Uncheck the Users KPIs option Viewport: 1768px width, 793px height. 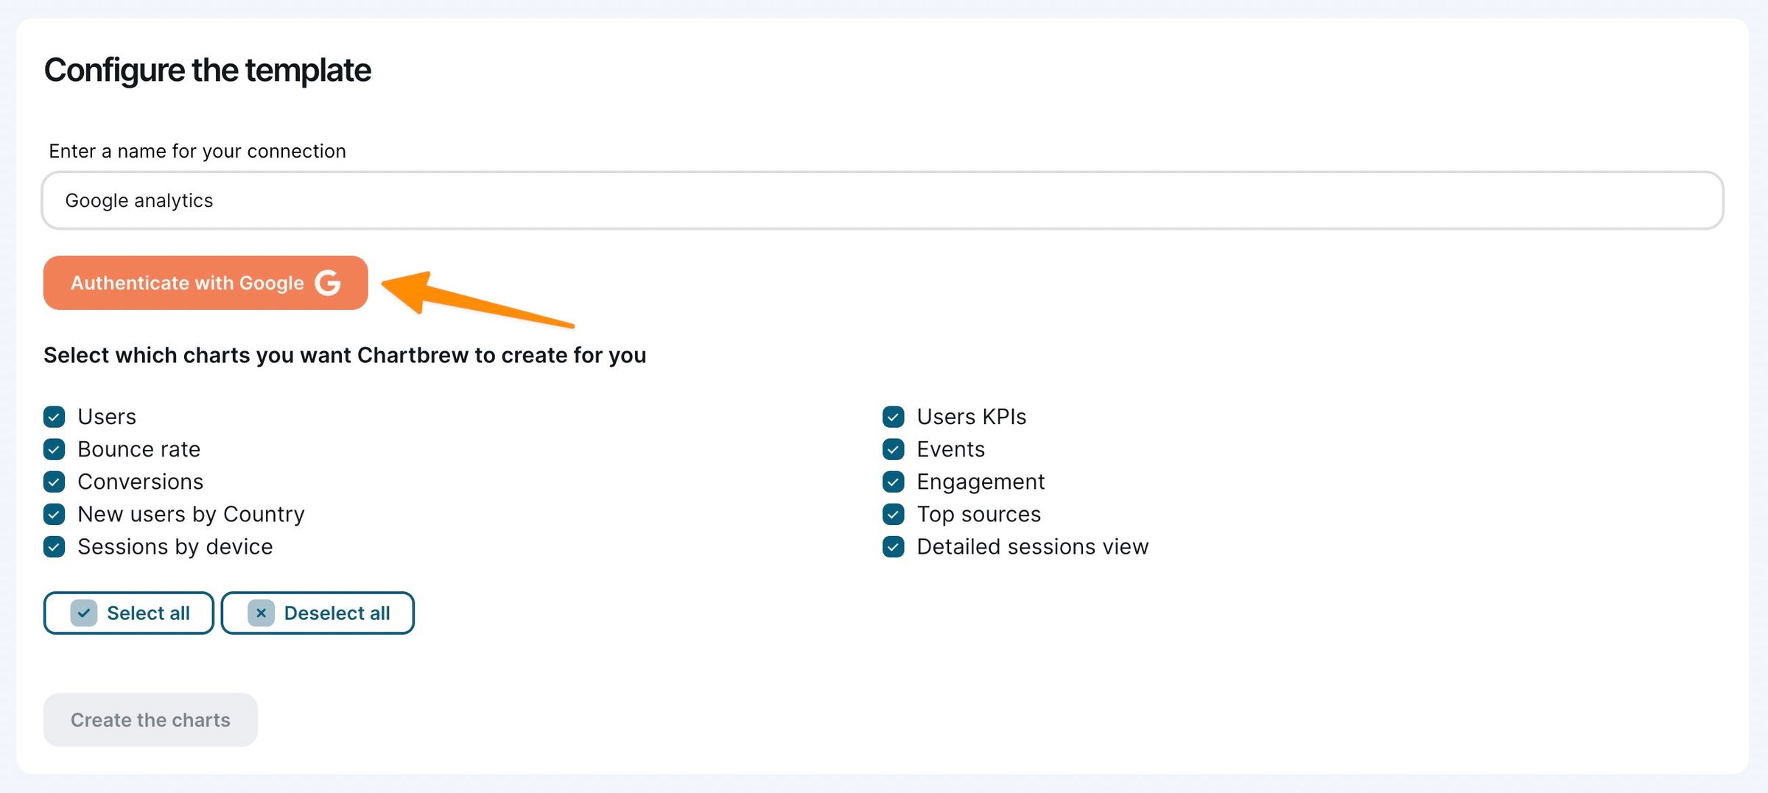pos(893,417)
